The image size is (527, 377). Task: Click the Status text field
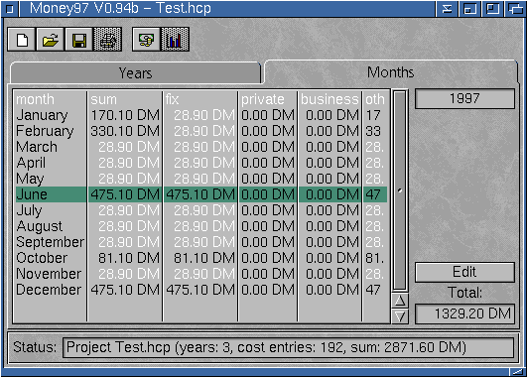tap(288, 347)
